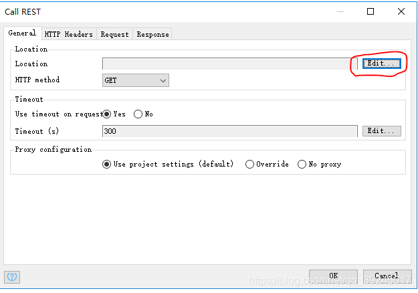Open the Request tab
Screen dimensions: 418x293
coord(114,34)
